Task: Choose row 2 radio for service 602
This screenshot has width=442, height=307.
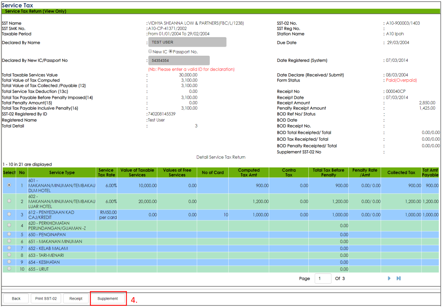Action: (x=9, y=201)
